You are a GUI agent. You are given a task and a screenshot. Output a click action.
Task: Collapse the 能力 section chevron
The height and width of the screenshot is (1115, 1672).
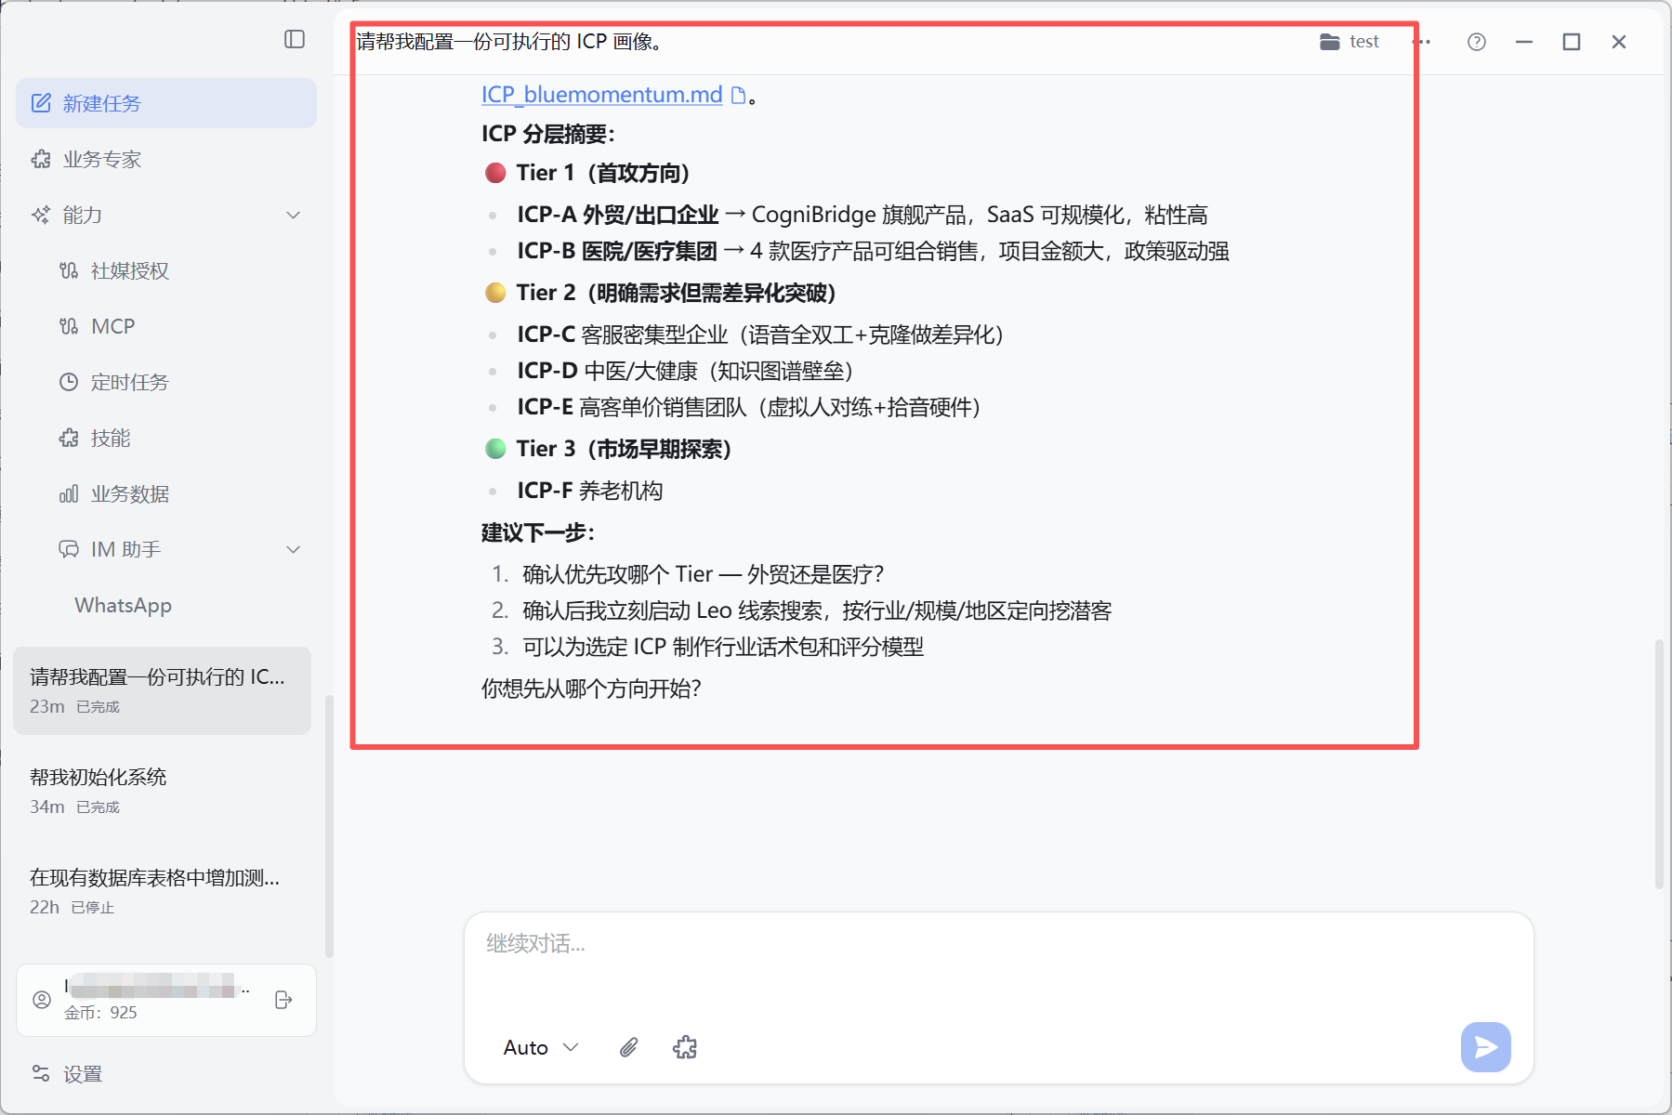294,215
